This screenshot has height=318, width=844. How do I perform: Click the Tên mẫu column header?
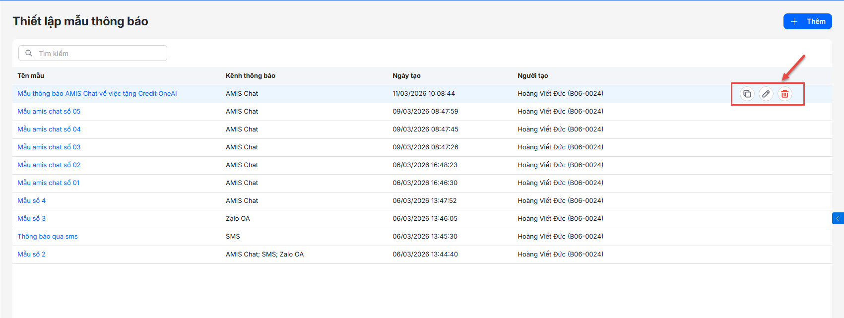pyautogui.click(x=31, y=75)
